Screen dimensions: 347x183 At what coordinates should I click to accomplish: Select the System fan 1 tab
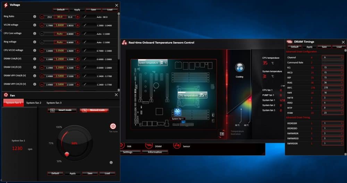coord(14,103)
